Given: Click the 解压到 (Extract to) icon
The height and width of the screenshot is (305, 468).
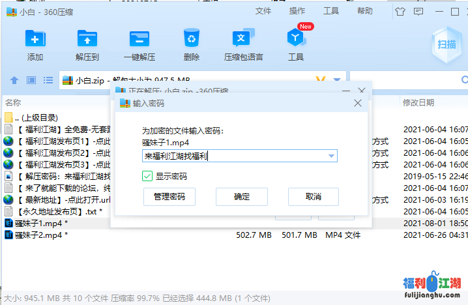Looking at the screenshot, I should [x=87, y=38].
